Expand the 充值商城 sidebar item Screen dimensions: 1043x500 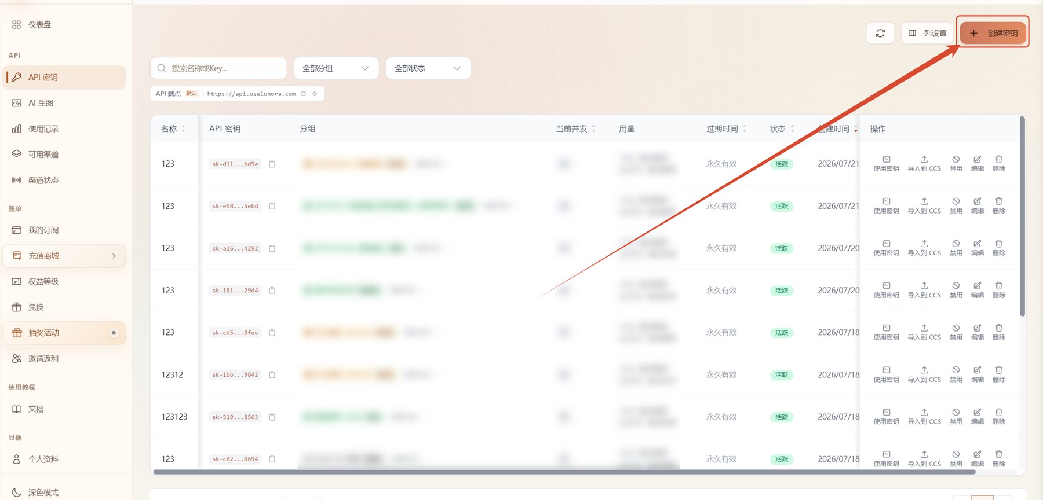click(x=64, y=256)
